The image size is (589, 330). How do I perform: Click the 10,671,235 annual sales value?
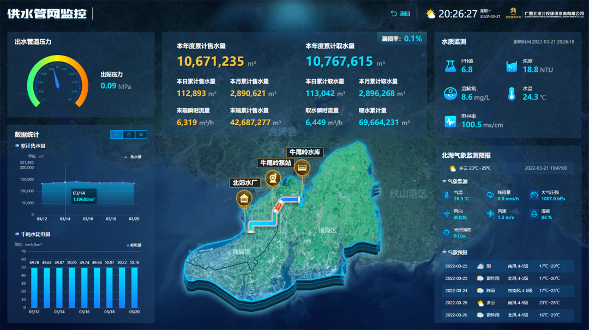tap(211, 61)
